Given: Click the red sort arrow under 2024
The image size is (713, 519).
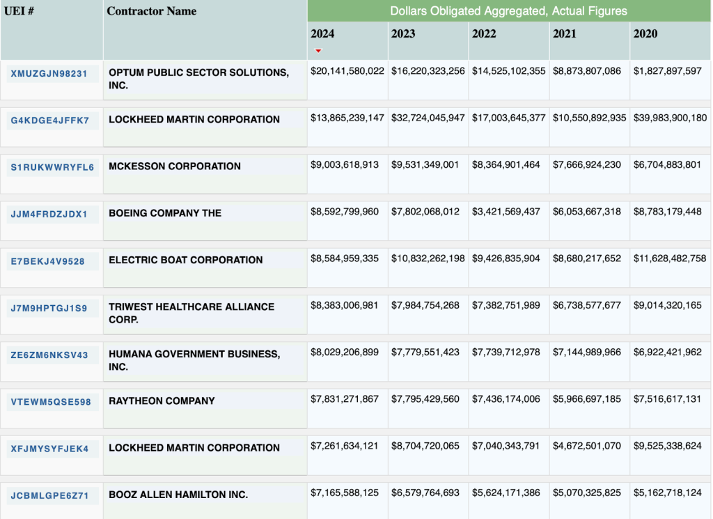Looking at the screenshot, I should click(x=319, y=49).
